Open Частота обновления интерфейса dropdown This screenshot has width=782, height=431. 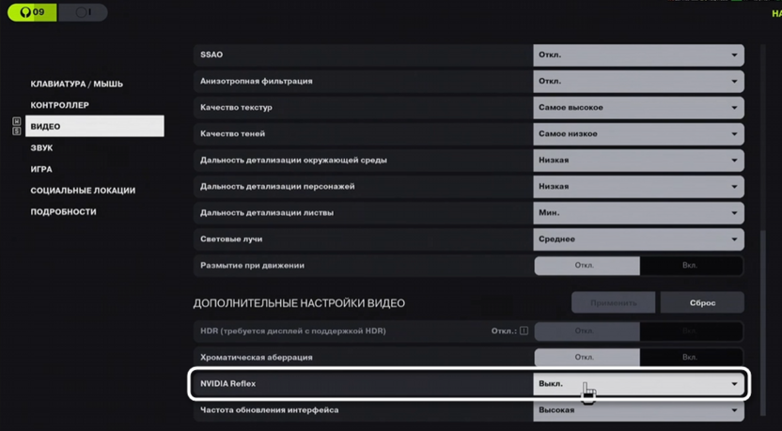(x=638, y=410)
